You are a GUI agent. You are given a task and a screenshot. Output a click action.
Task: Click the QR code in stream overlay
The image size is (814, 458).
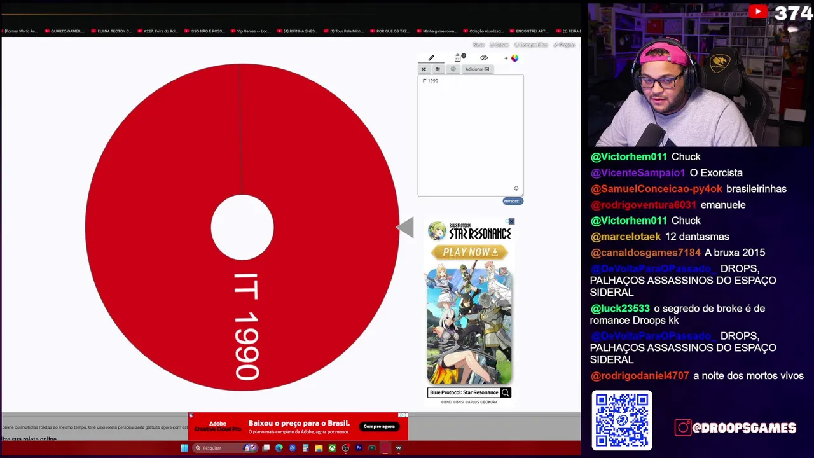tap(622, 420)
